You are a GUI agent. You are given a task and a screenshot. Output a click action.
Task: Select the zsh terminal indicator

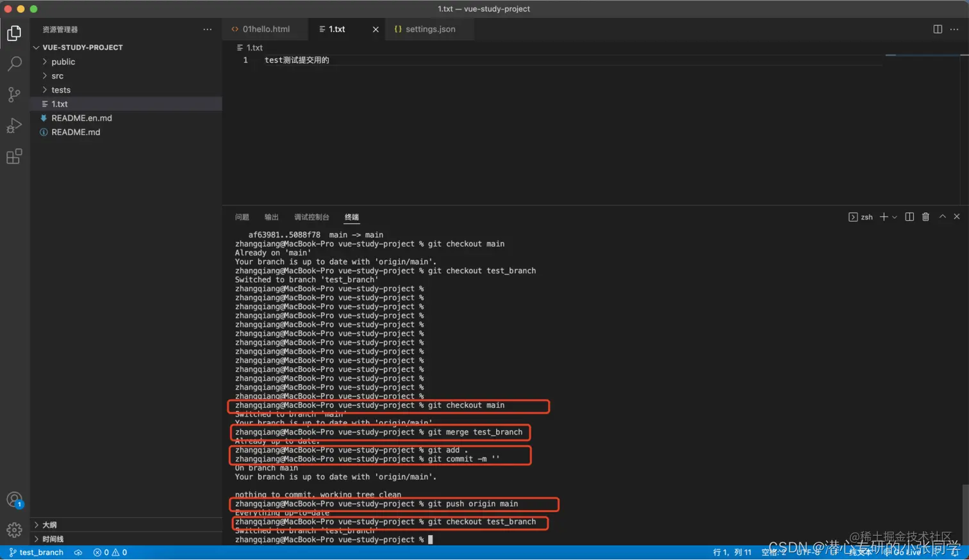861,217
